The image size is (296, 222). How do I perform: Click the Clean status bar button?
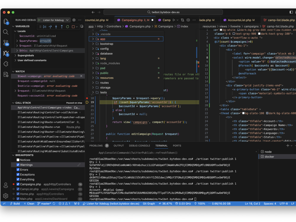click(x=29, y=204)
